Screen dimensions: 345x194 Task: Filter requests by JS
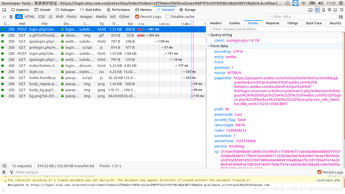(x=50, y=17)
